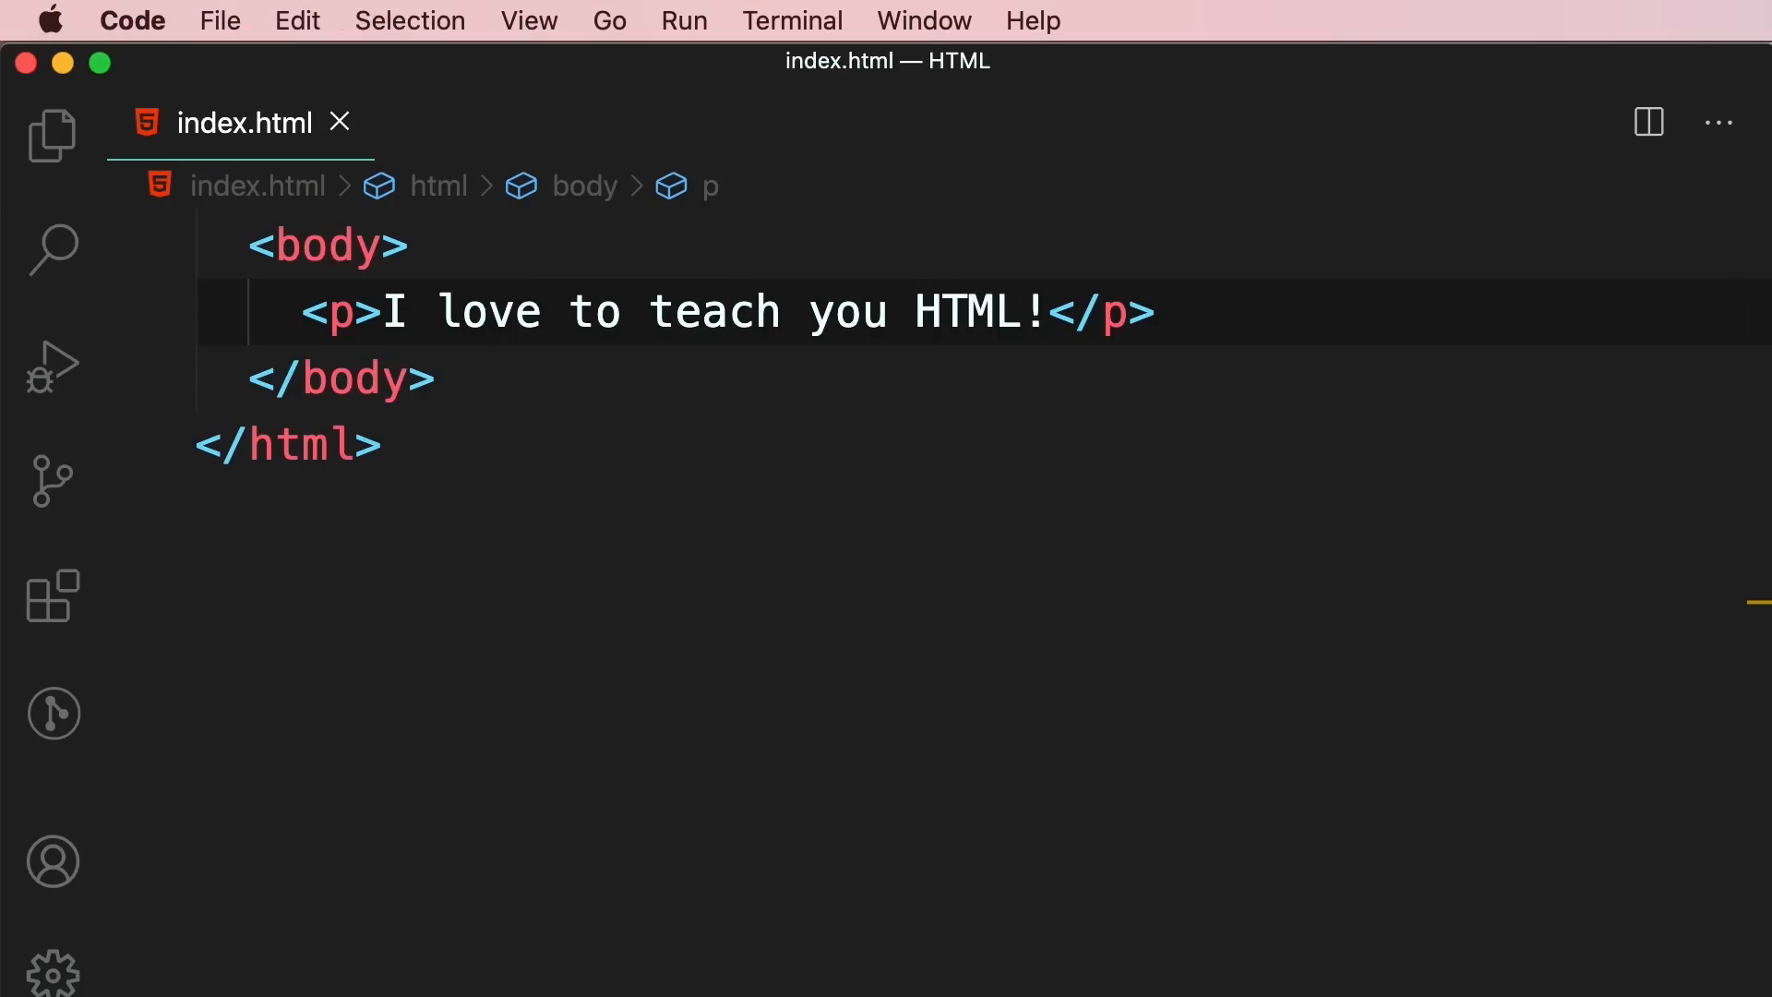Open the Extensions view icon
The image size is (1772, 997).
(53, 596)
